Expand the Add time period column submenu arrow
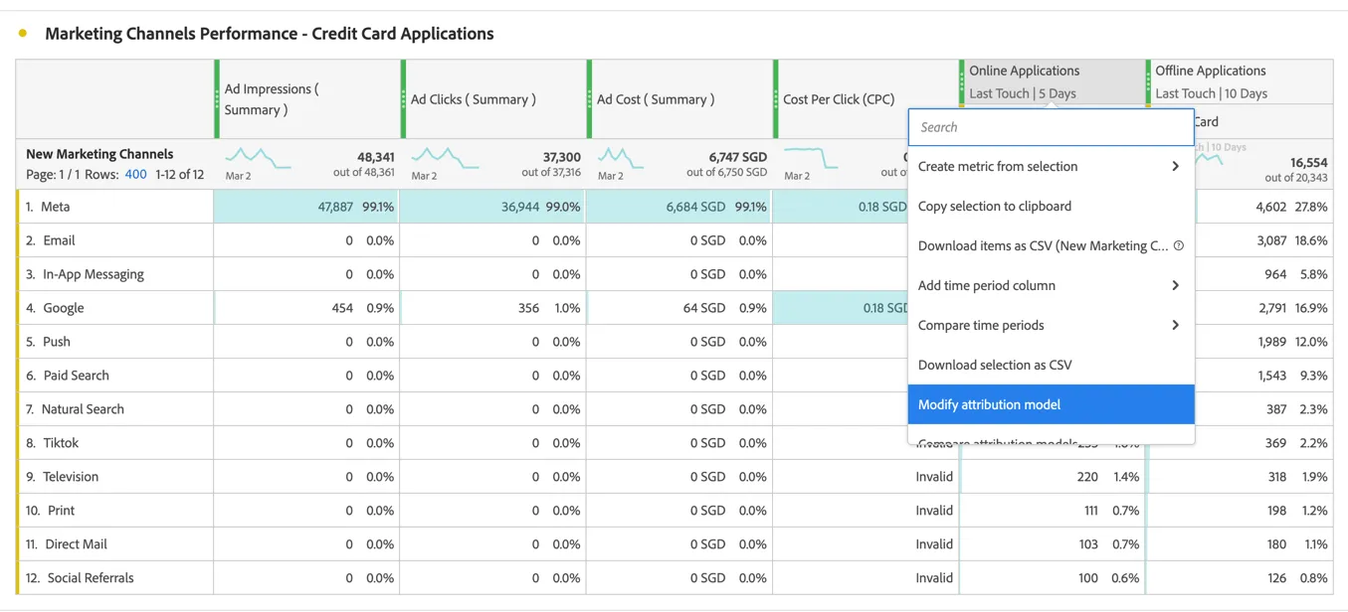The height and width of the screenshot is (612, 1348). (1176, 286)
